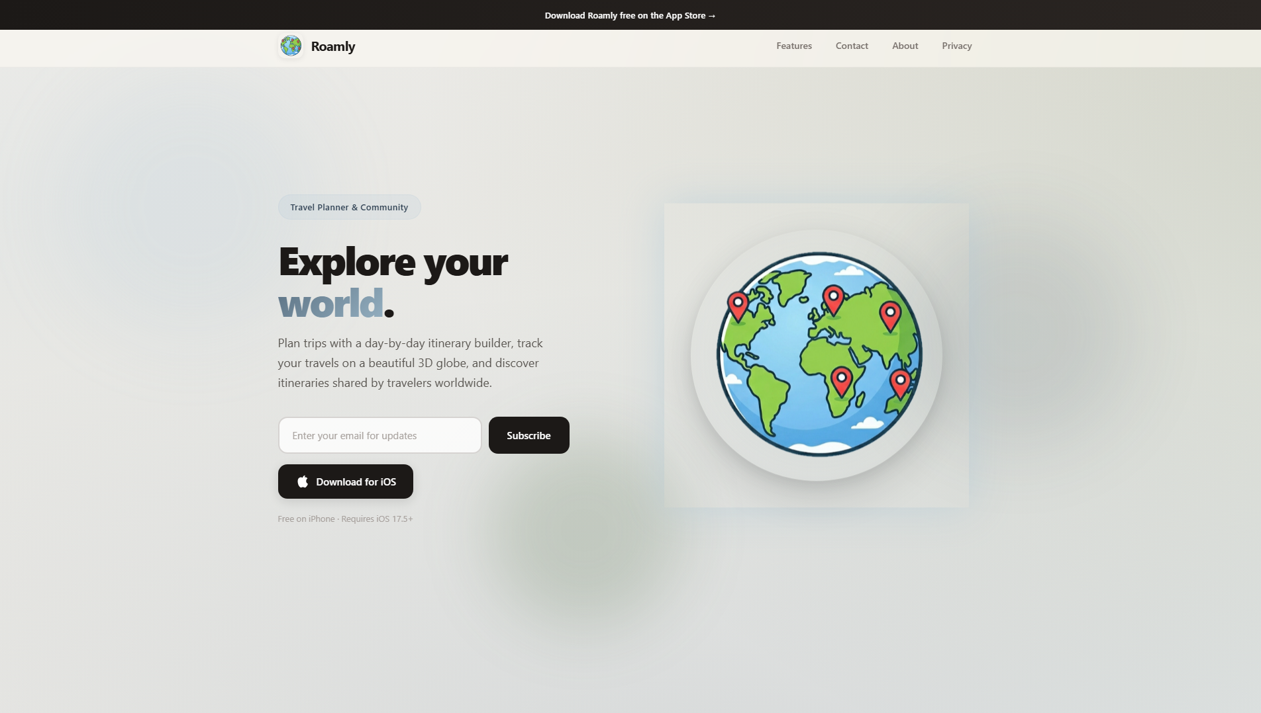Focus the email for updates field
Image resolution: width=1261 pixels, height=713 pixels.
[x=380, y=435]
